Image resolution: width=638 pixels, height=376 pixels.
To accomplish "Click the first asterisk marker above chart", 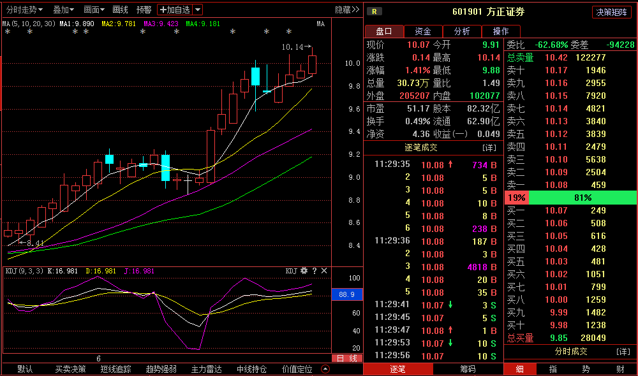I will (x=8, y=32).
